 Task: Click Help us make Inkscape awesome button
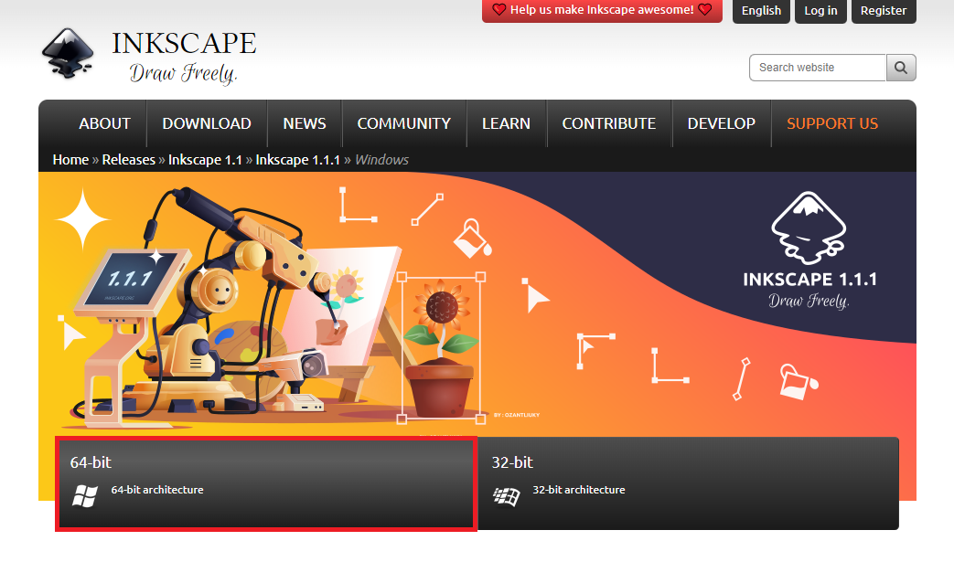603,10
